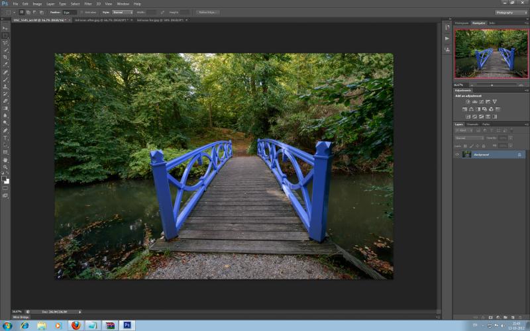
Task: Choose New Selection mode in options bar
Action: [x=22, y=13]
